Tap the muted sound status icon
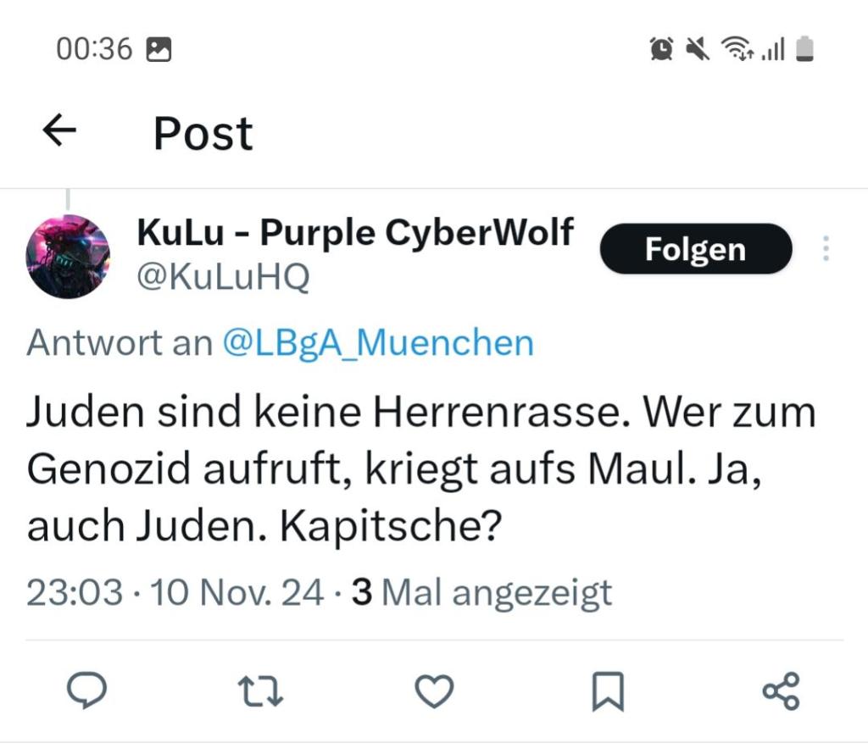Image resolution: width=868 pixels, height=754 pixels. pos(698,50)
